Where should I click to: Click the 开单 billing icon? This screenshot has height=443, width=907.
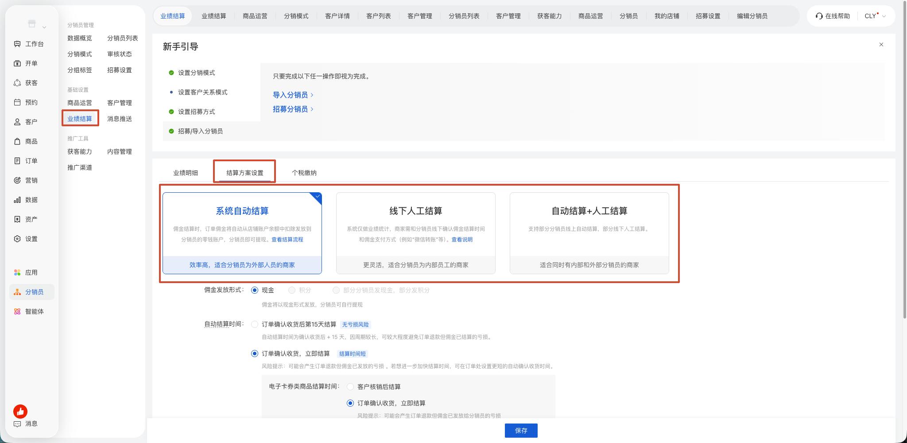click(x=17, y=63)
